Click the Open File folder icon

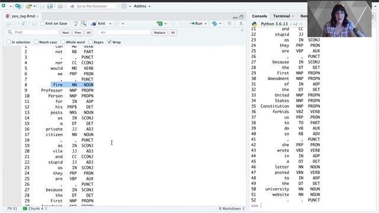pyautogui.click(x=28, y=6)
